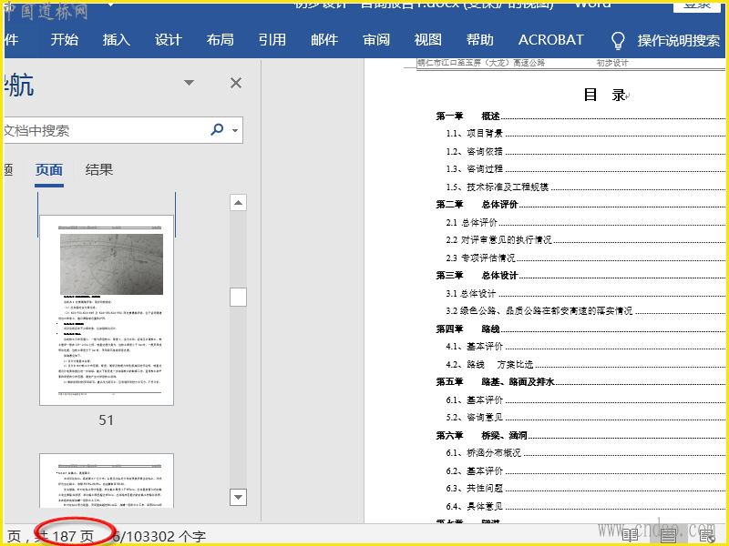Viewport: 729px width, 546px height.
Task: Click the 1.3、咨询过程 contents entry
Action: [585, 169]
